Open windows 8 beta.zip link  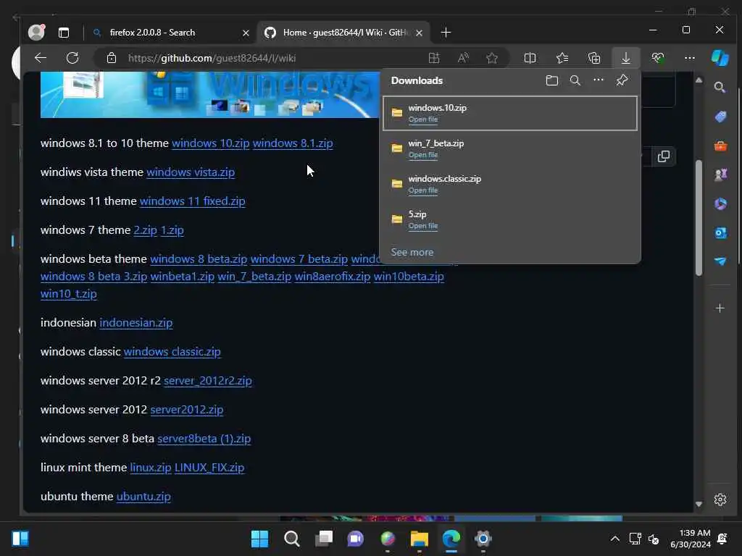pyautogui.click(x=199, y=259)
